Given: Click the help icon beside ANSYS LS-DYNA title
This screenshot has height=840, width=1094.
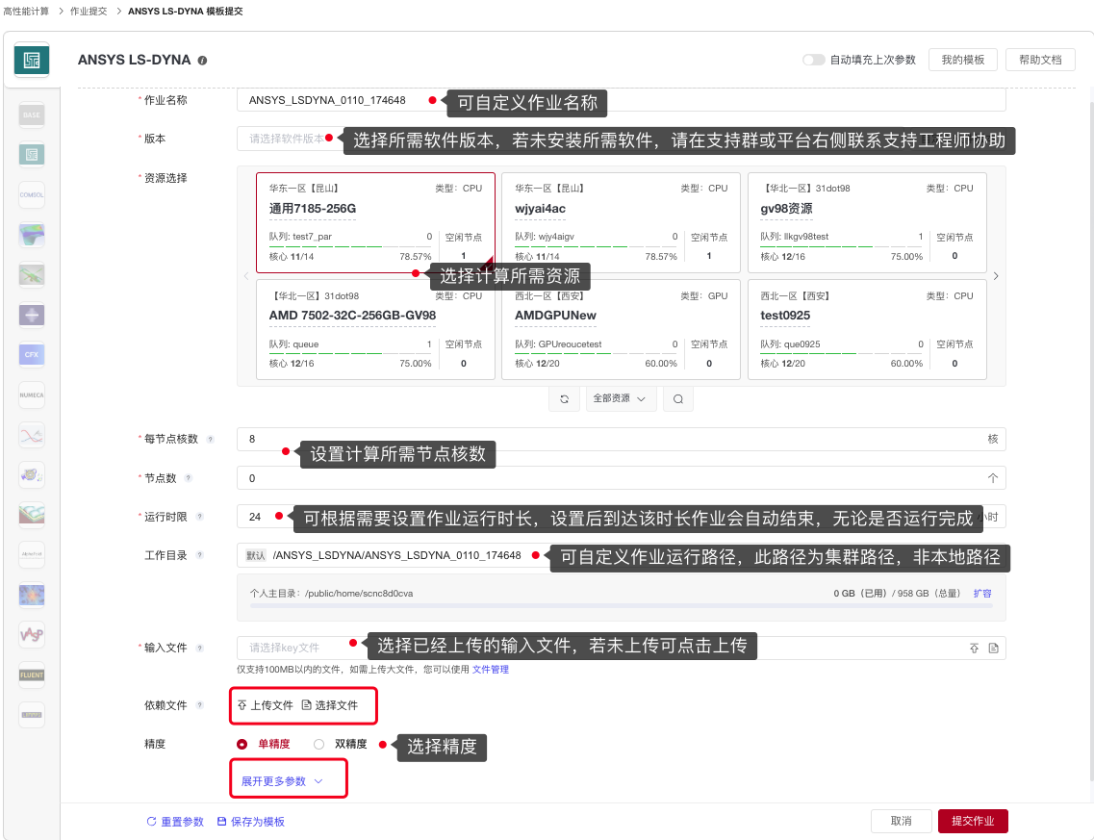Looking at the screenshot, I should [202, 61].
